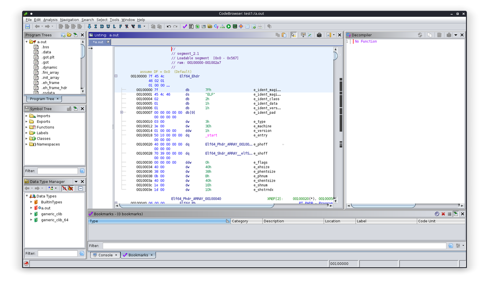Switch to the Console tab
Screen dimensions: 489x293
(105, 255)
